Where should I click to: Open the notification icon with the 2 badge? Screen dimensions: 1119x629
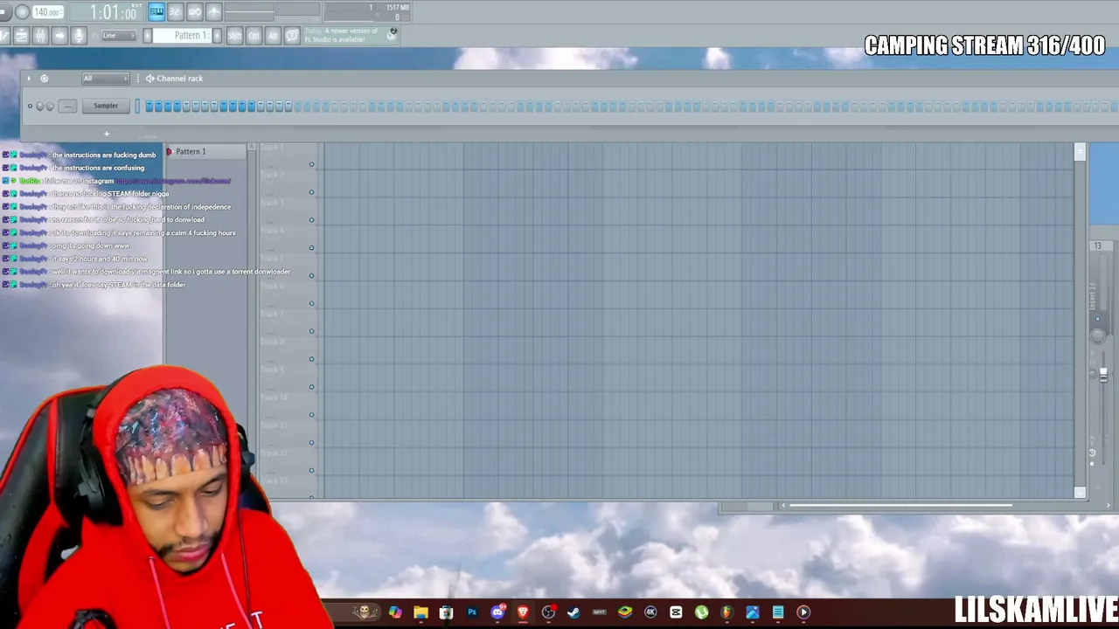tap(393, 33)
